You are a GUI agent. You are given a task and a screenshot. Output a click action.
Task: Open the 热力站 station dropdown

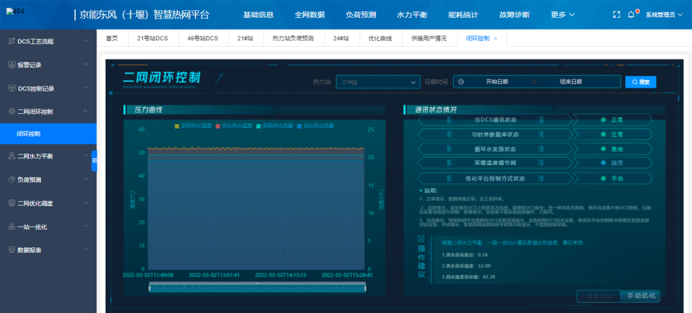click(x=378, y=82)
